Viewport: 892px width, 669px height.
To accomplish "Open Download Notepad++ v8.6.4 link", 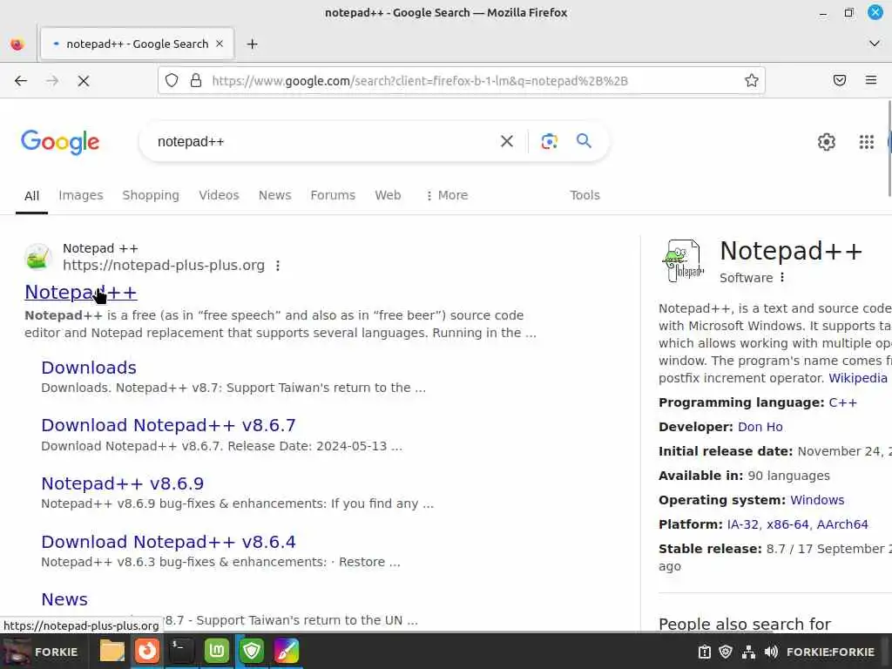I will [168, 542].
